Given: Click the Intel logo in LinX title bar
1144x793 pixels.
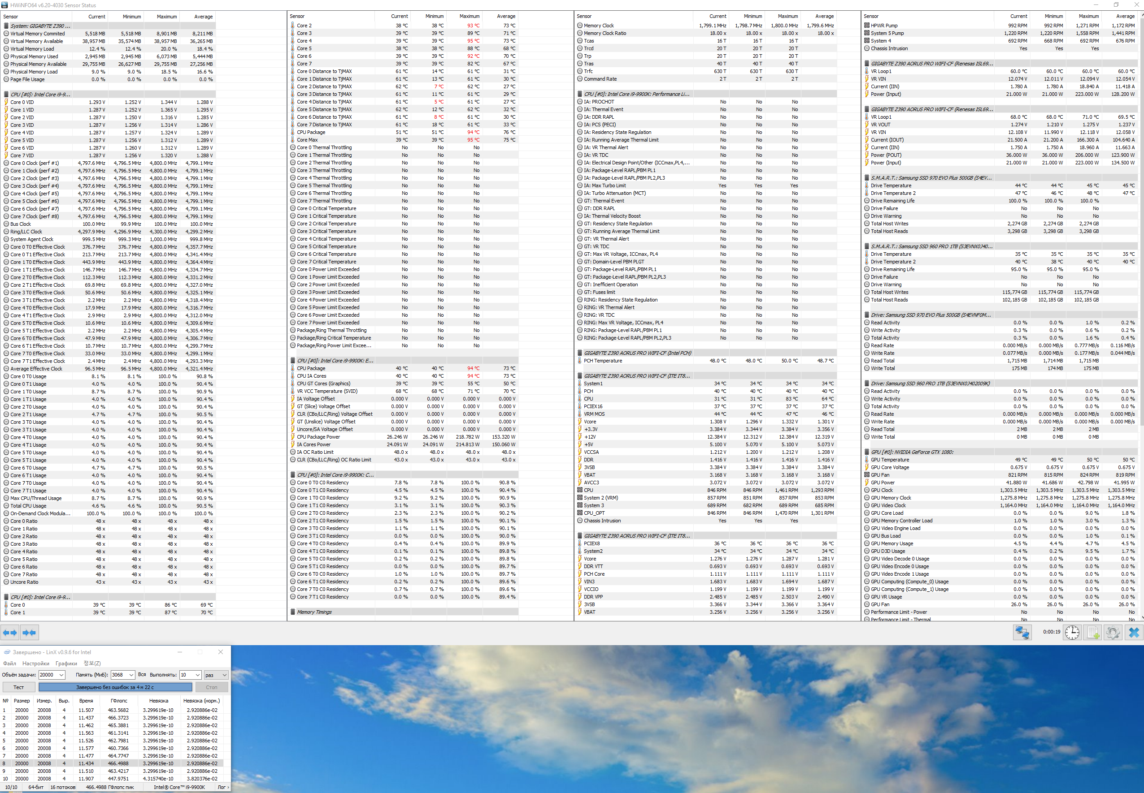Looking at the screenshot, I should [7, 652].
